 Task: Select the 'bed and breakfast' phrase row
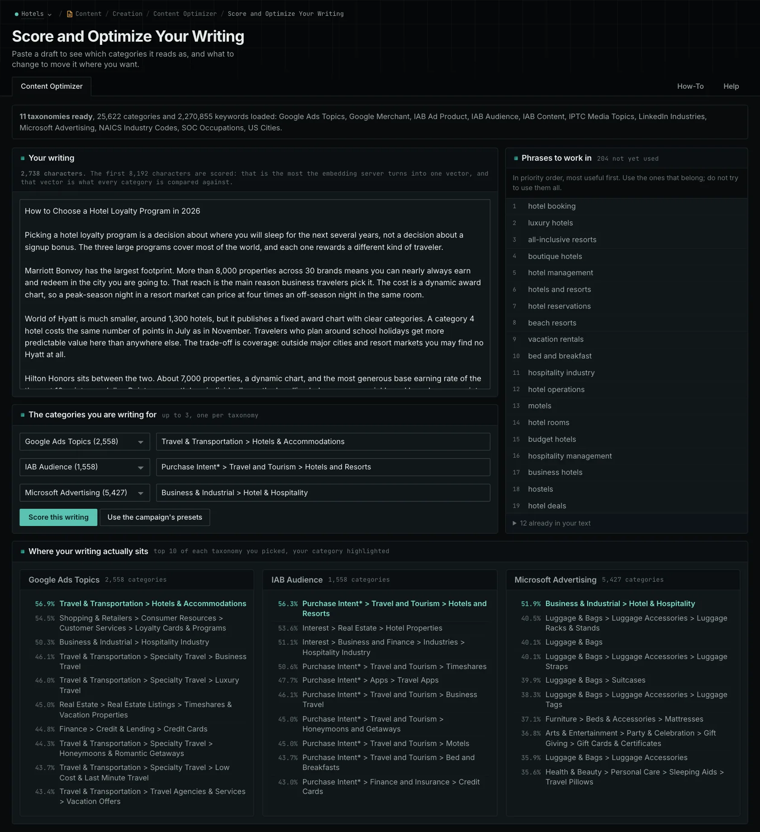click(x=626, y=356)
